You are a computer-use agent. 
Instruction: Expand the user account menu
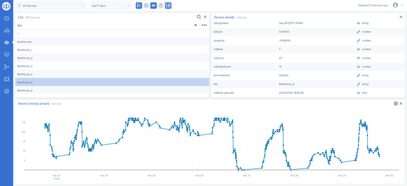[x=398, y=5]
